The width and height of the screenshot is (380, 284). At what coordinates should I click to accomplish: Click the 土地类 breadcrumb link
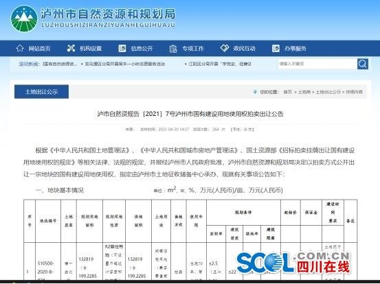pyautogui.click(x=304, y=92)
